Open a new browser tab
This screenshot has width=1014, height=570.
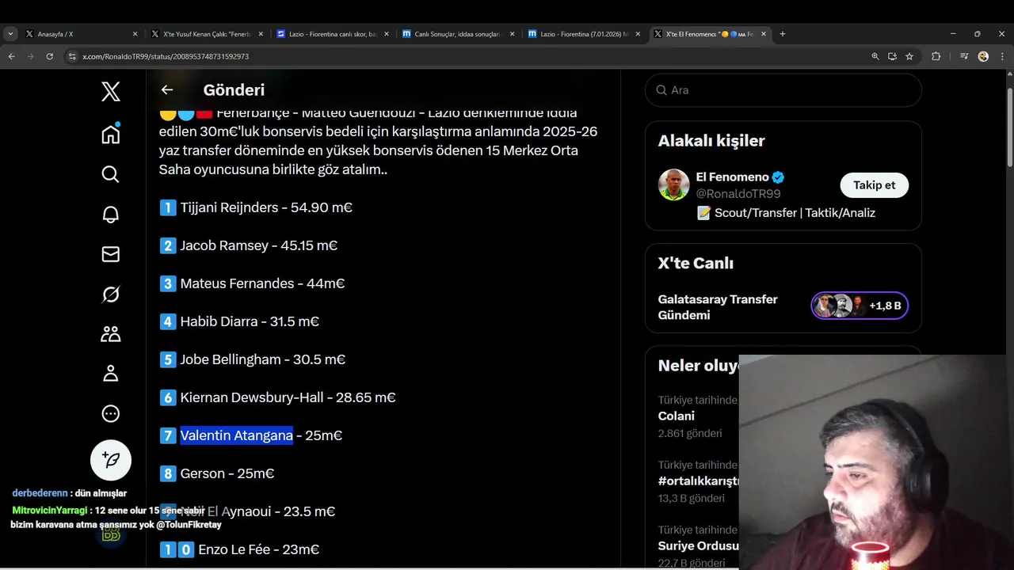click(x=783, y=34)
